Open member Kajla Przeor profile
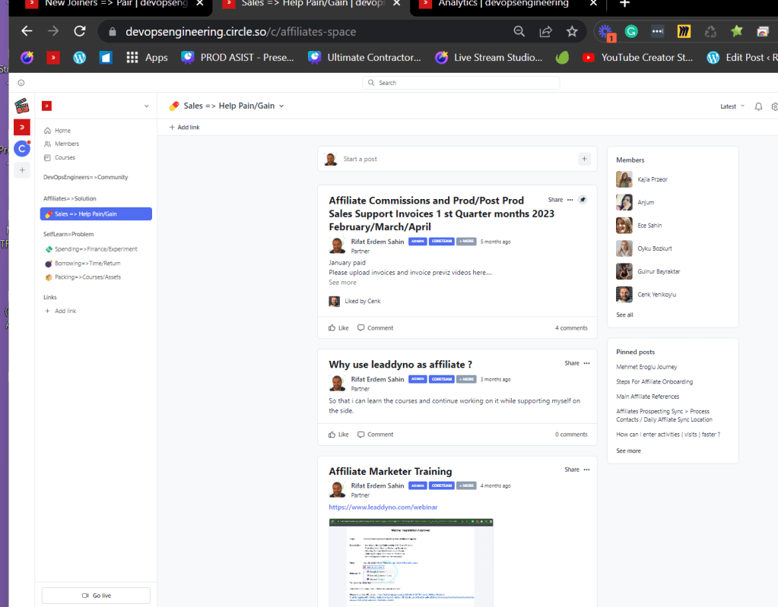Image resolution: width=778 pixels, height=607 pixels. tap(642, 179)
